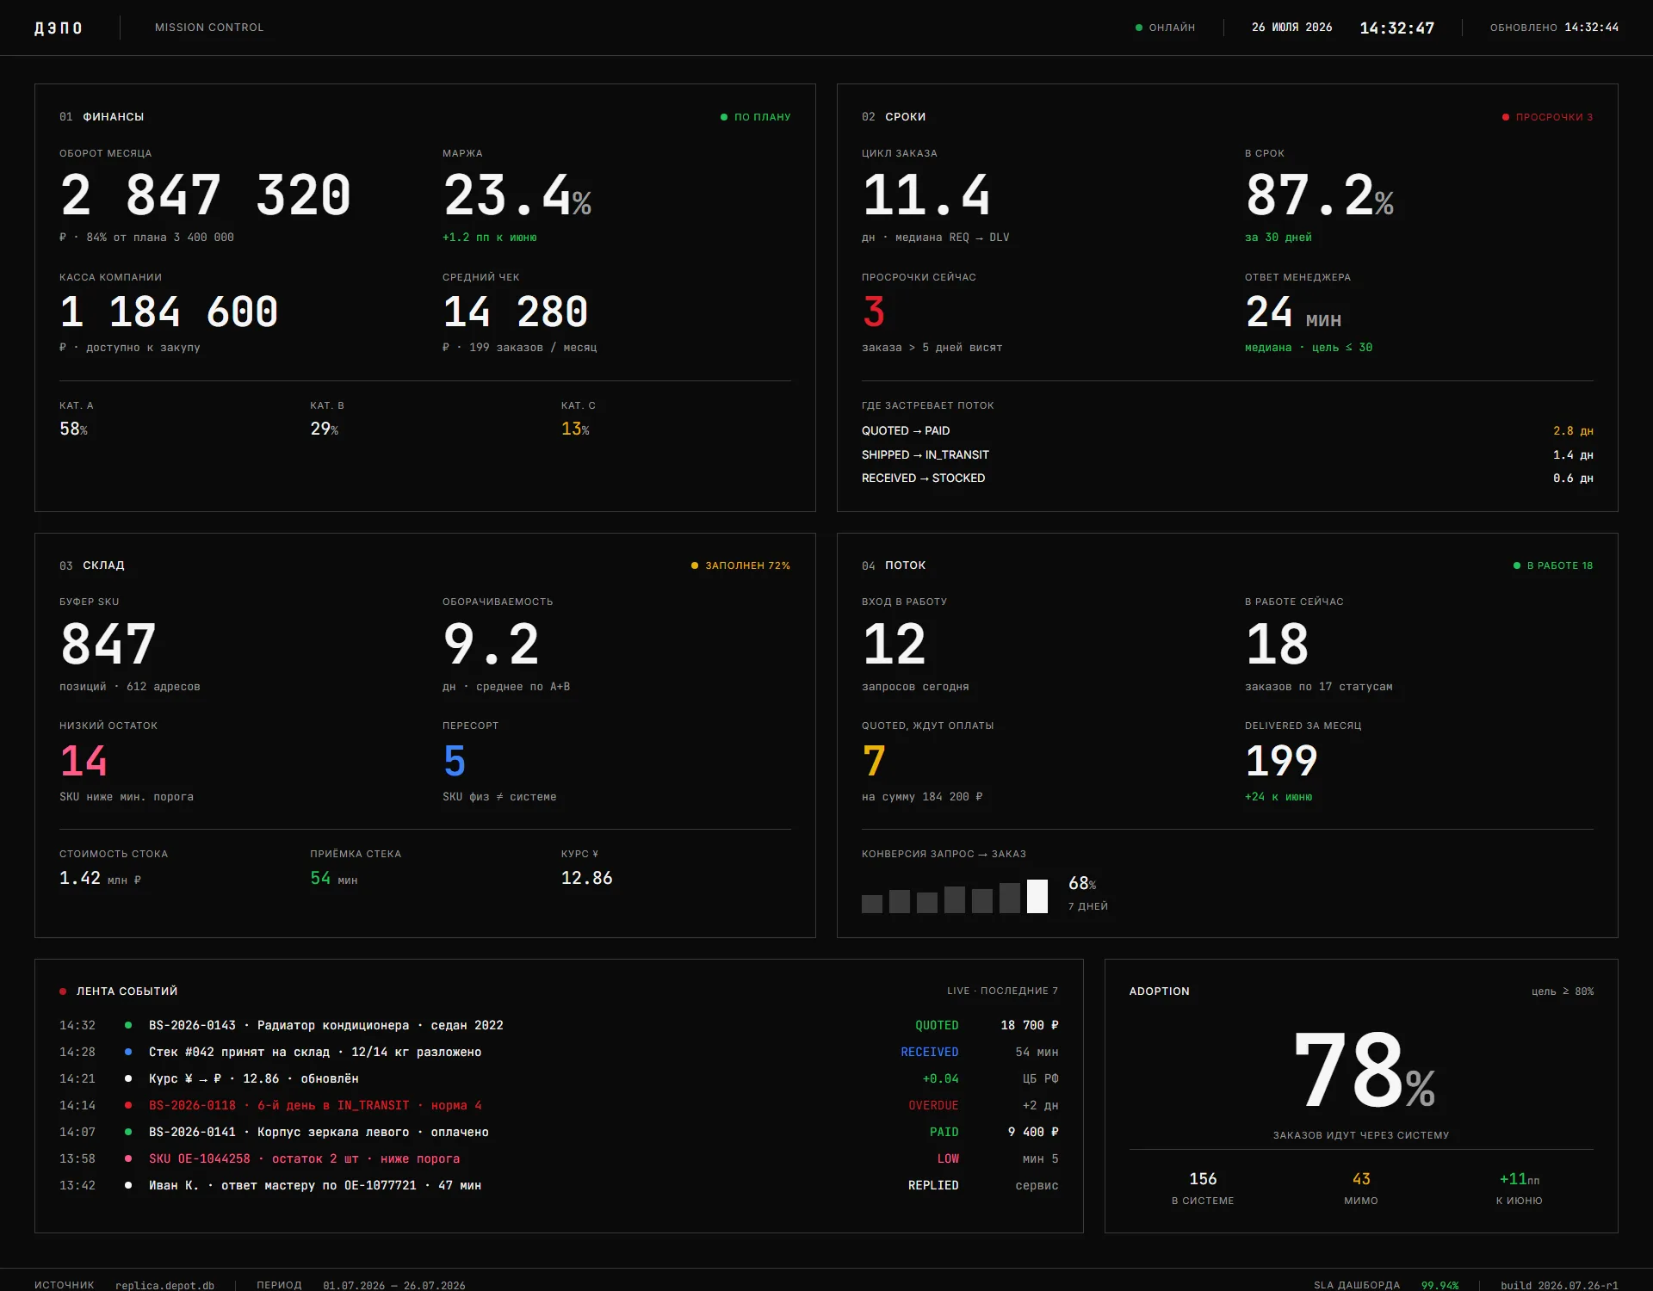1653x1291 pixels.
Task: Click the 78% adoption figure
Action: coord(1364,1071)
